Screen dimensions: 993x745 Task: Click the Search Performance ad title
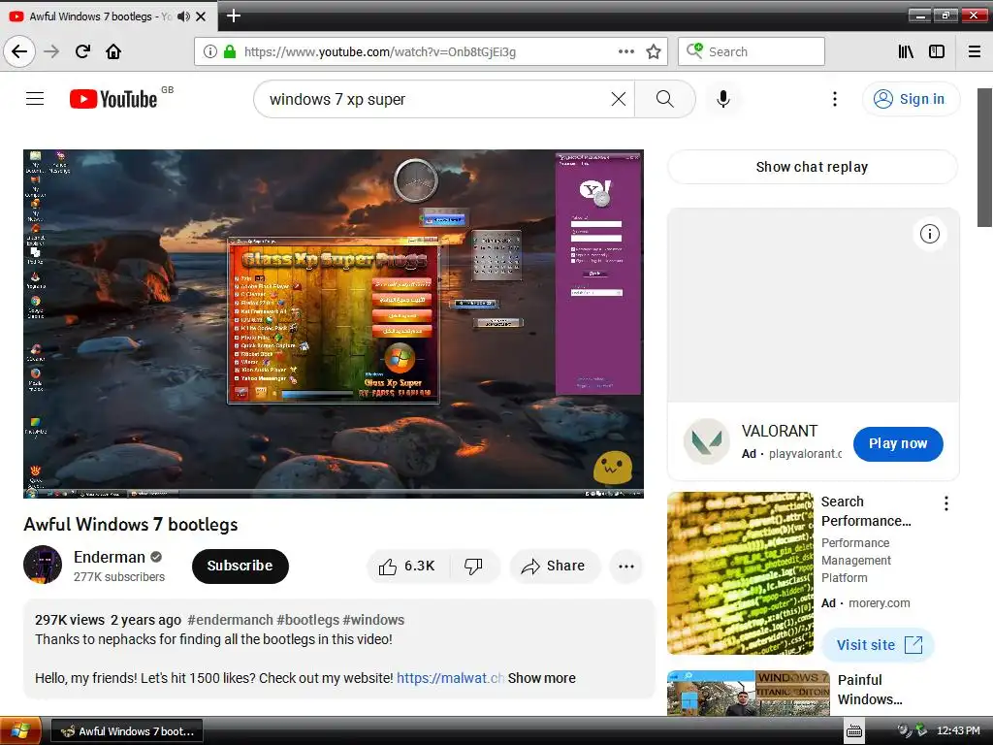(866, 510)
